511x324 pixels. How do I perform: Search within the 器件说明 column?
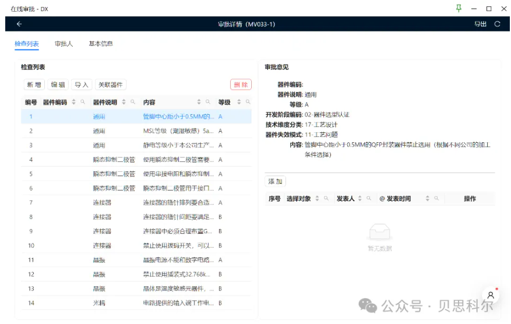coord(133,102)
